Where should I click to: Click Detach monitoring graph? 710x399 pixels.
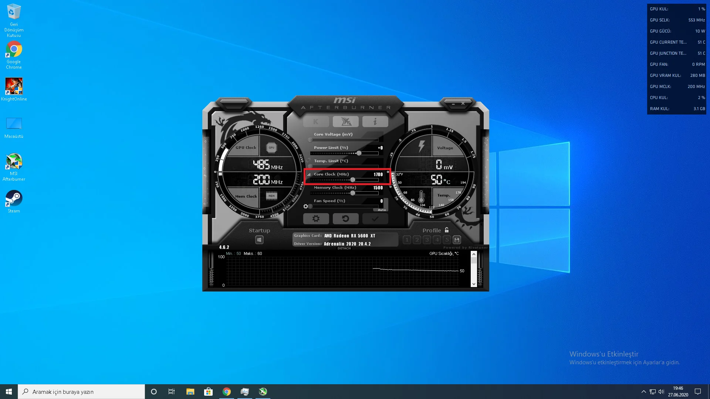(344, 248)
